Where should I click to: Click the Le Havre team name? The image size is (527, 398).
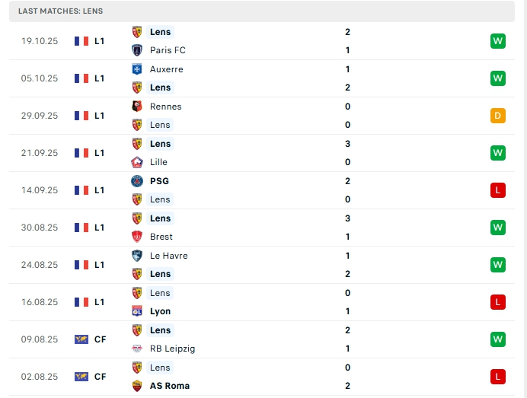tap(168, 256)
